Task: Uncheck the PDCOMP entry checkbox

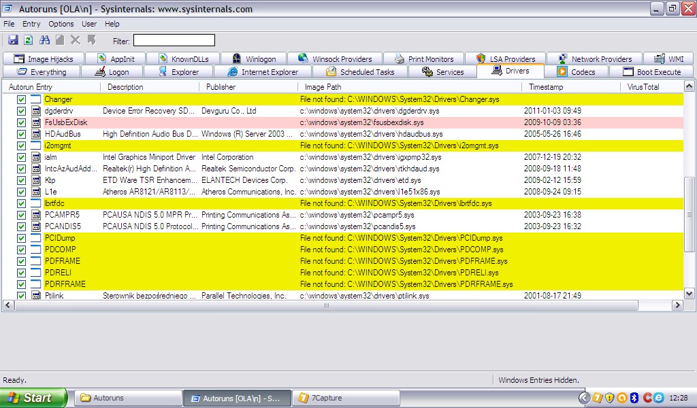Action: click(x=21, y=250)
